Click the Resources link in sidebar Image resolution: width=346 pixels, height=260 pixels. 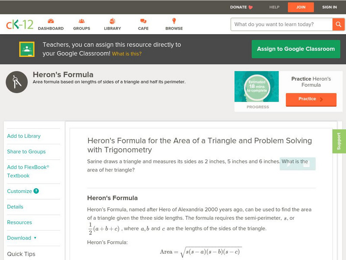click(x=19, y=222)
